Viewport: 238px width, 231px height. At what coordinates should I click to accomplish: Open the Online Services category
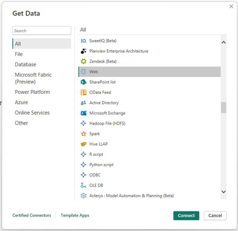(x=42, y=113)
